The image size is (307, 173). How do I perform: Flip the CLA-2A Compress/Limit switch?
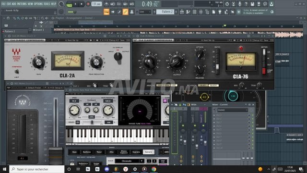(17, 72)
